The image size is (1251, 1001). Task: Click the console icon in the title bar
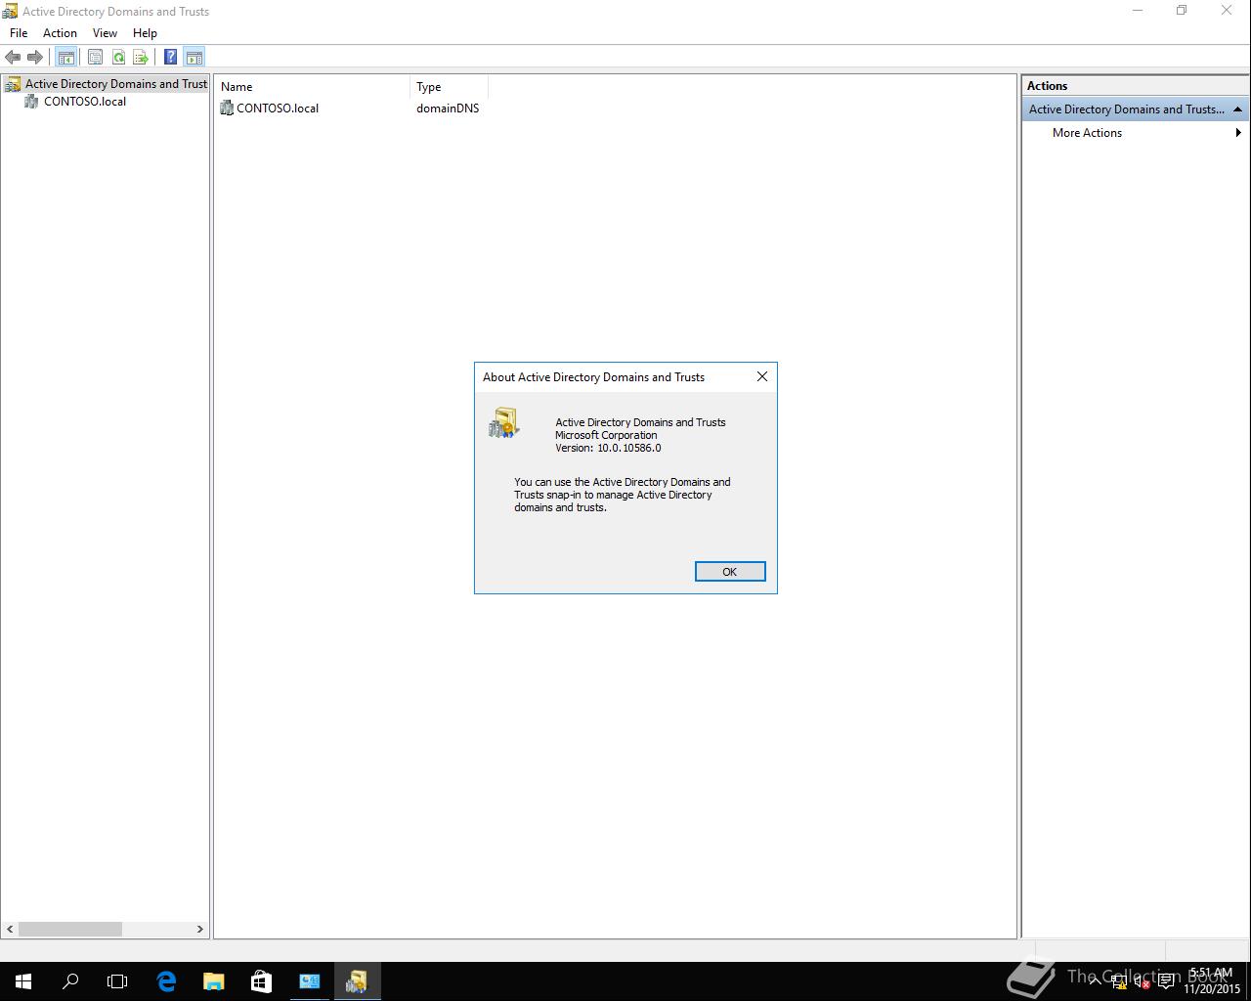click(10, 11)
